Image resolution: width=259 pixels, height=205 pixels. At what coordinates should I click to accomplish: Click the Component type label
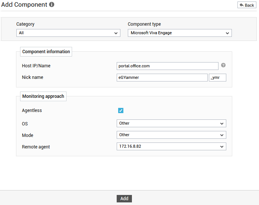[x=144, y=24]
